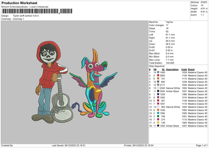Click the 'Trims:' label
The width and height of the screenshot is (209, 148).
click(152, 31)
